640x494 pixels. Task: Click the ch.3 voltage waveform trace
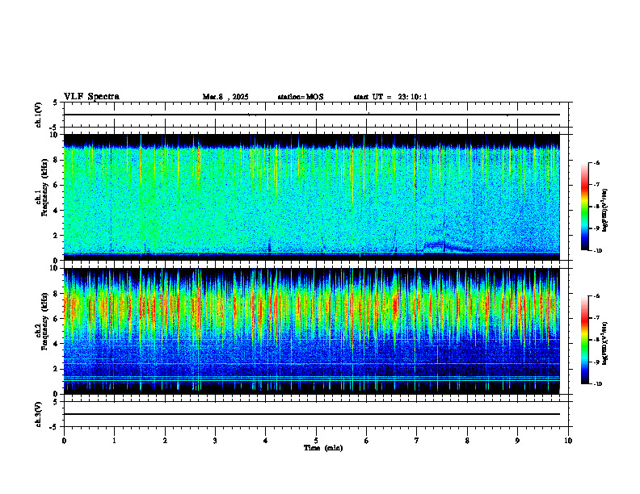[312, 414]
